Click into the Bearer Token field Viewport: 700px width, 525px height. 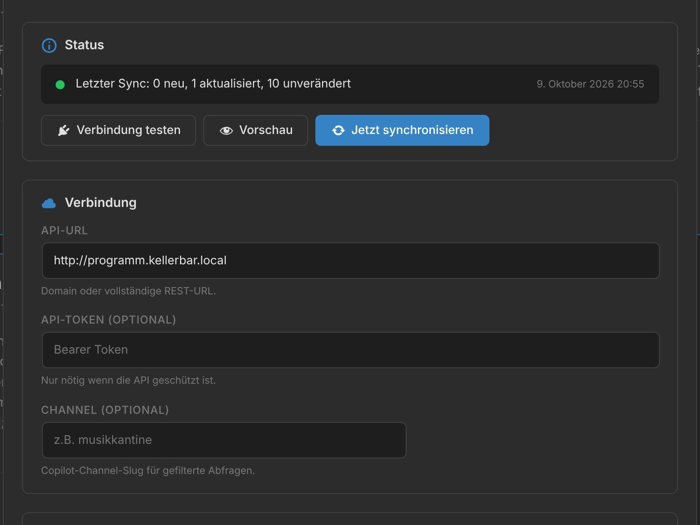pos(351,350)
